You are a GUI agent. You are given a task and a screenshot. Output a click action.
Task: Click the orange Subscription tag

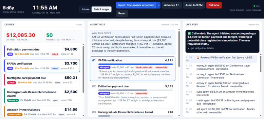tap(15, 115)
